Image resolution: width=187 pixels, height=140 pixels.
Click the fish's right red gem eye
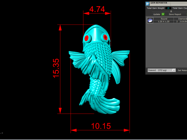click(105, 37)
